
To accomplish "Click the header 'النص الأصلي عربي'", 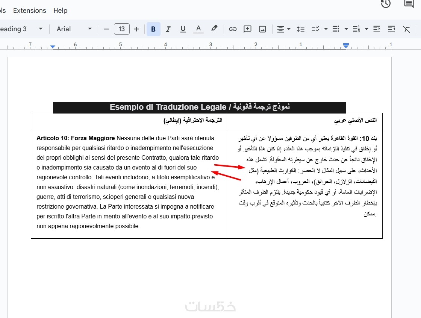I will pyautogui.click(x=356, y=120).
